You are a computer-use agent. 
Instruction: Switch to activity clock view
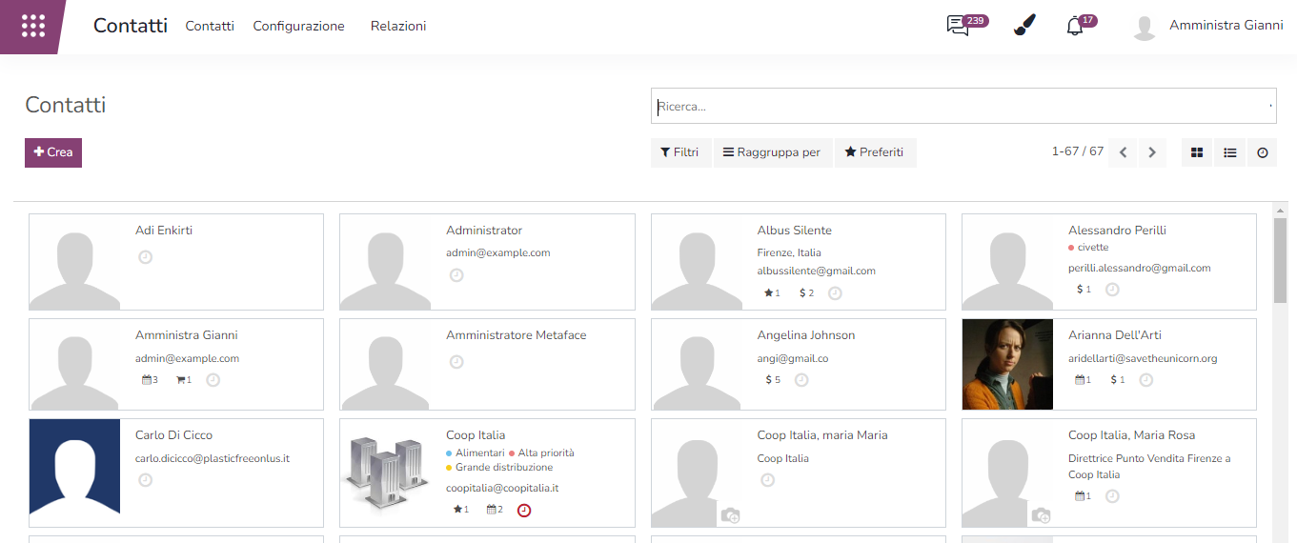[1262, 152]
